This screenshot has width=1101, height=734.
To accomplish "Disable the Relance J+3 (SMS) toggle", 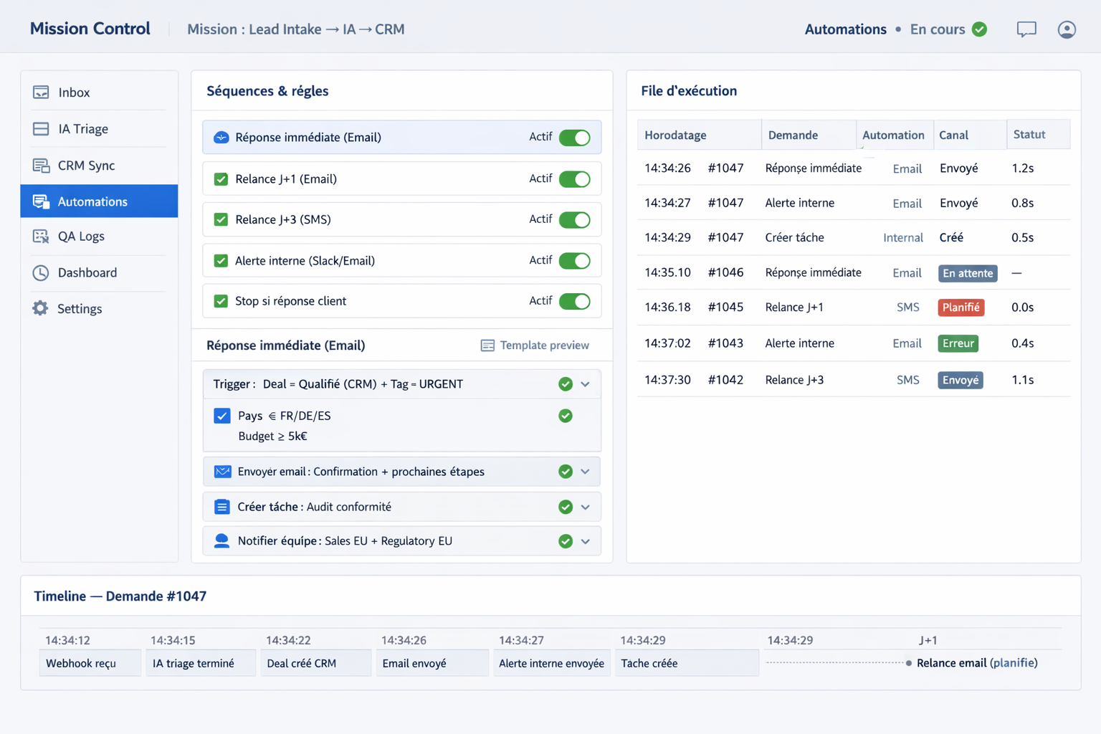I will pyautogui.click(x=574, y=220).
